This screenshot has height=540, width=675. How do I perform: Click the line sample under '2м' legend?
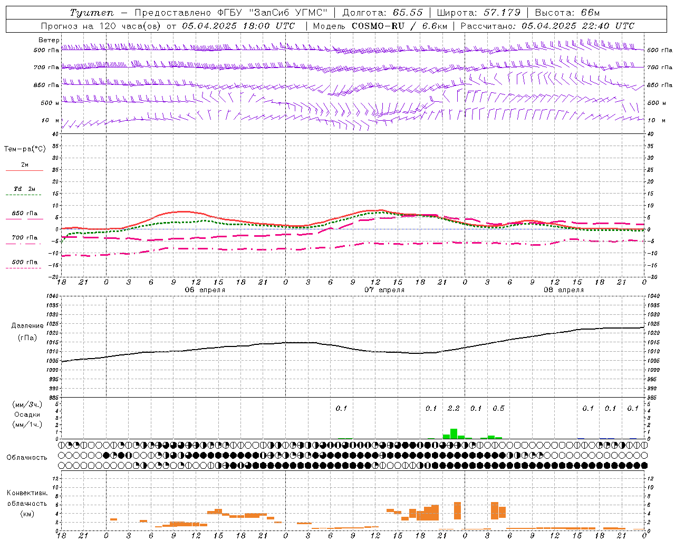coord(24,171)
